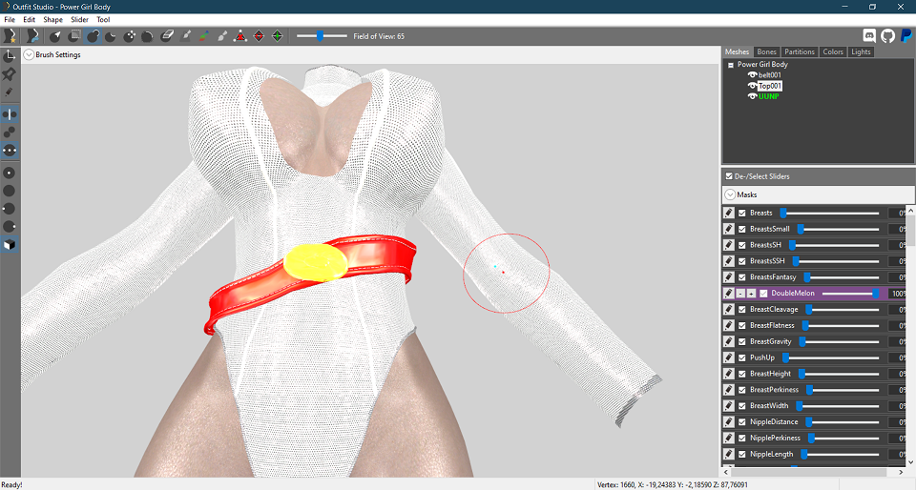Open the Edit menu

point(30,19)
